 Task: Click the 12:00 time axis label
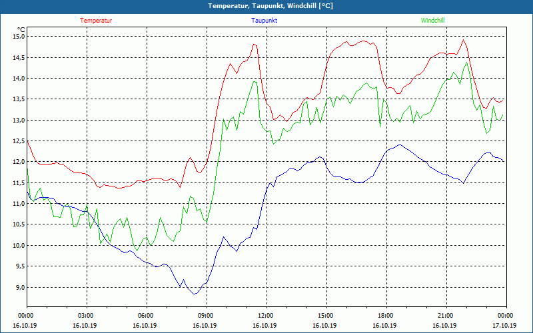(x=267, y=316)
